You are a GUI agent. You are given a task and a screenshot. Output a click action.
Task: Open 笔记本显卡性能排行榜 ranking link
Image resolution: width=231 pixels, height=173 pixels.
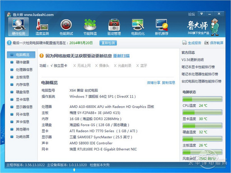point(198,67)
